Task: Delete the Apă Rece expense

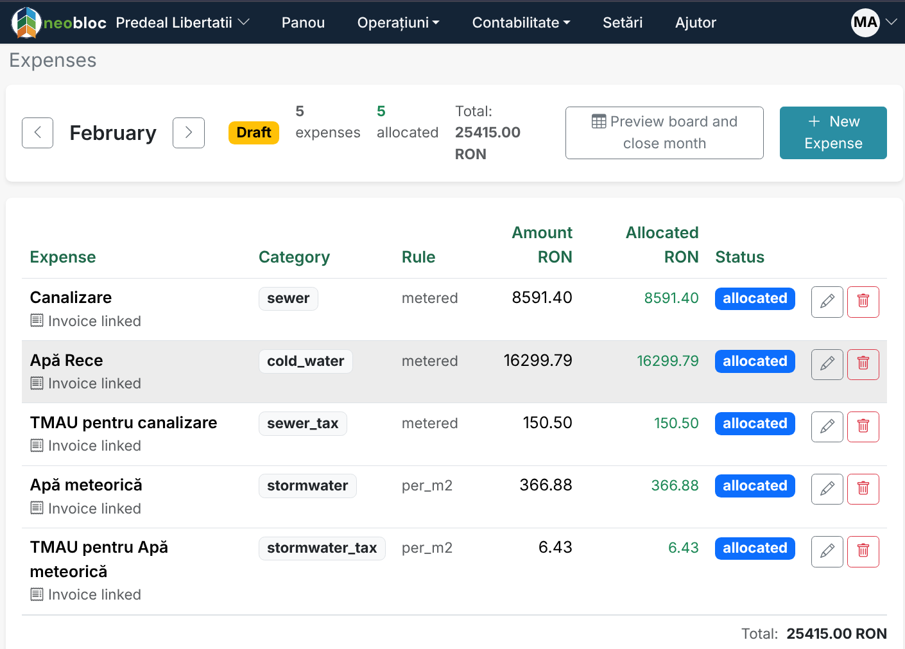Action: coord(863,364)
